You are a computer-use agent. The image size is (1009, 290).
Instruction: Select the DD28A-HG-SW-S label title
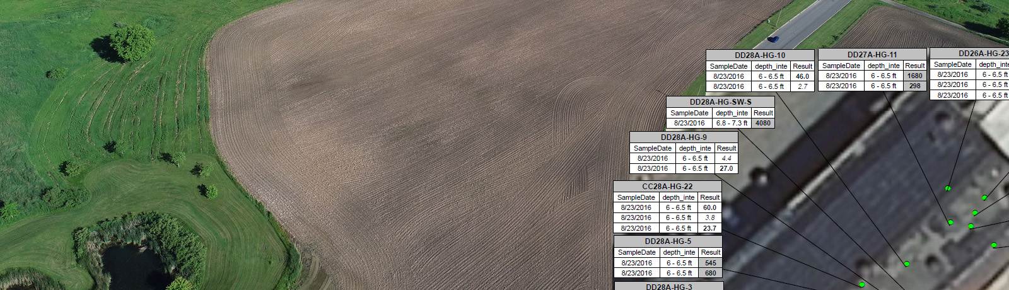pyautogui.click(x=720, y=101)
